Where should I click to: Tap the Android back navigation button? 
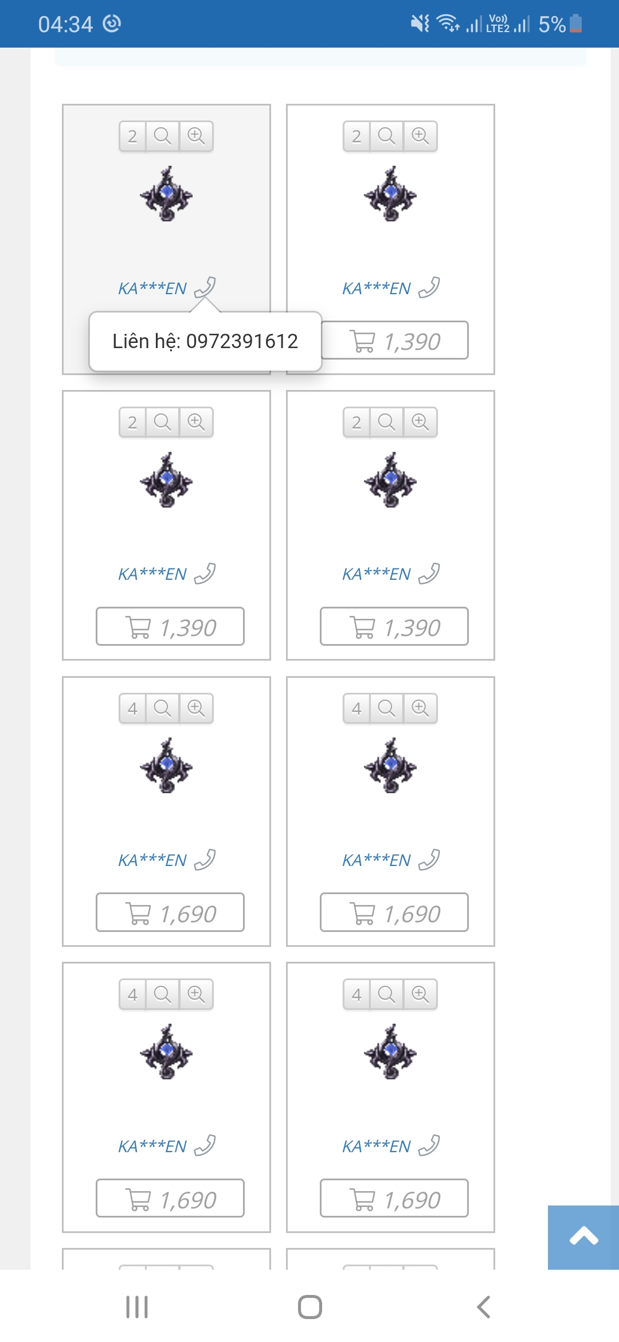coord(484,1307)
